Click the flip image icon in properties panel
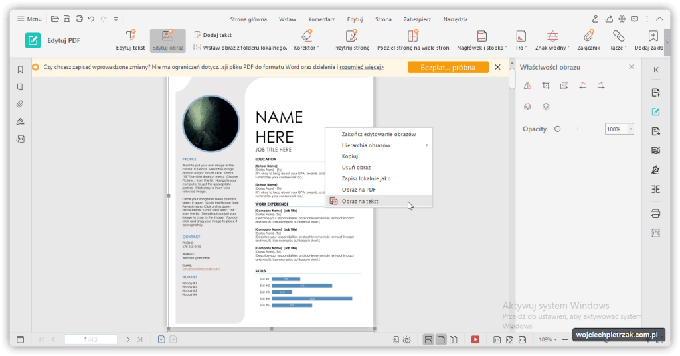This screenshot has height=356, width=680. pos(527,86)
